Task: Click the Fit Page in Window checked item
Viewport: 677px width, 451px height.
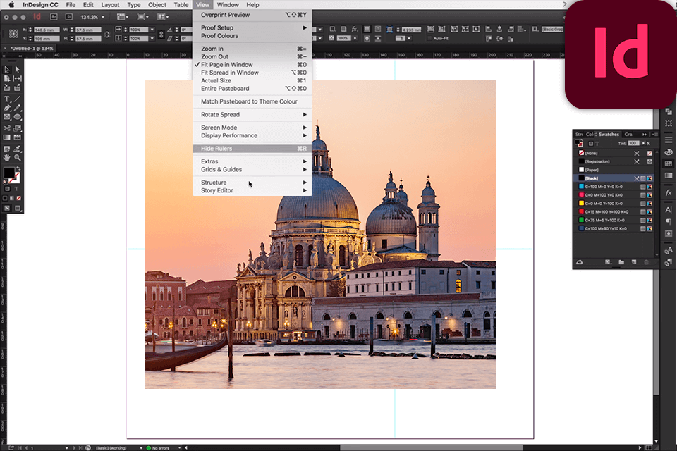Action: click(x=226, y=65)
